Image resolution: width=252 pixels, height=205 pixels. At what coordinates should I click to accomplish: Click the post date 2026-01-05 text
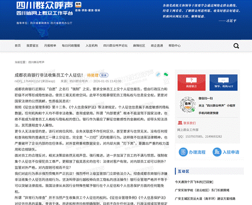(107, 81)
